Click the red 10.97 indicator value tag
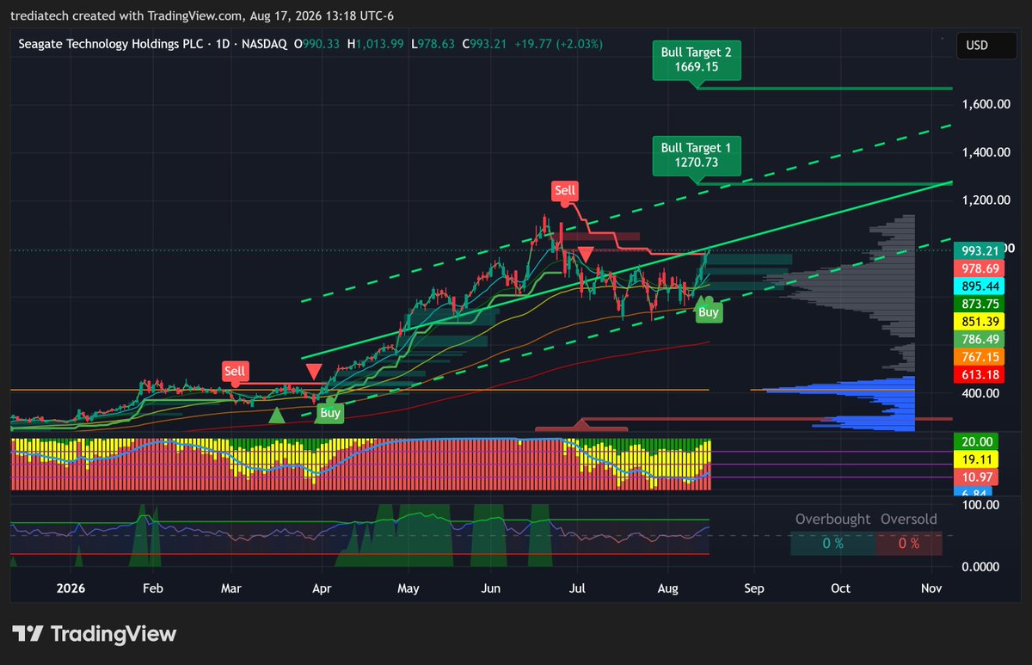The height and width of the screenshot is (665, 1032). [x=976, y=477]
